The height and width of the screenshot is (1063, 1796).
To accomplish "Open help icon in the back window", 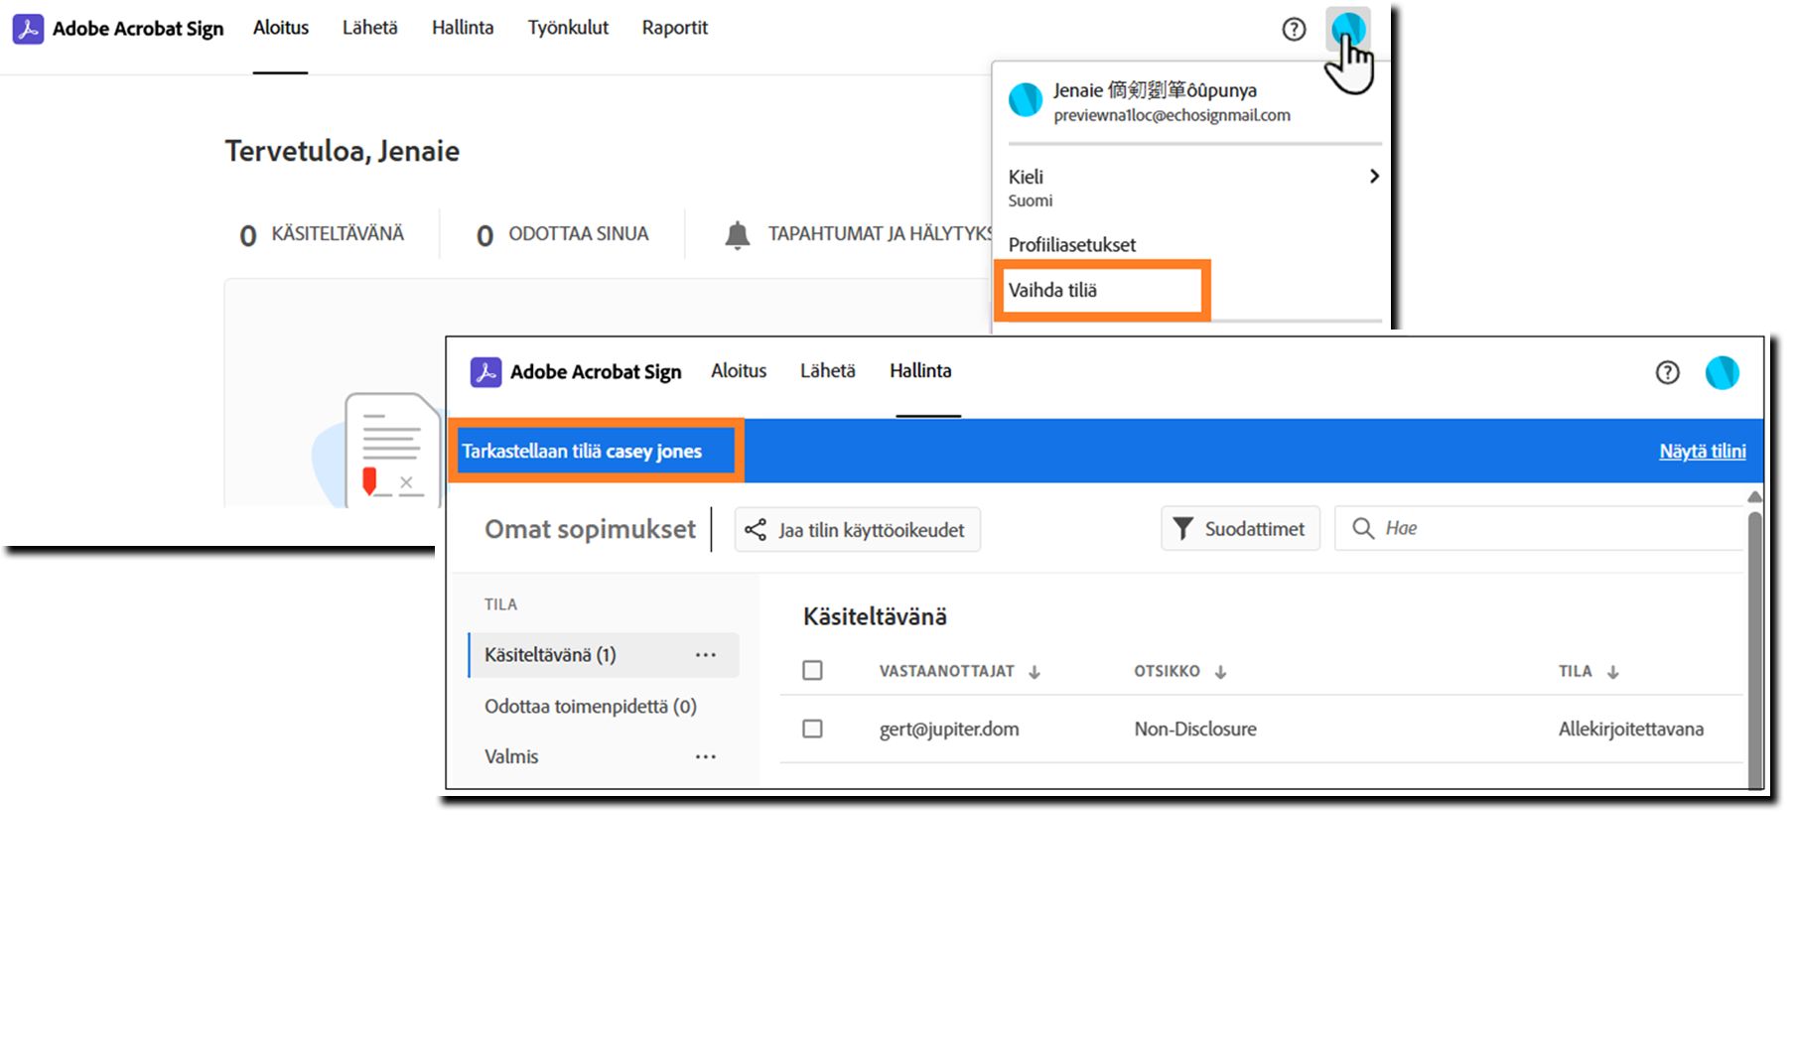I will (1294, 29).
